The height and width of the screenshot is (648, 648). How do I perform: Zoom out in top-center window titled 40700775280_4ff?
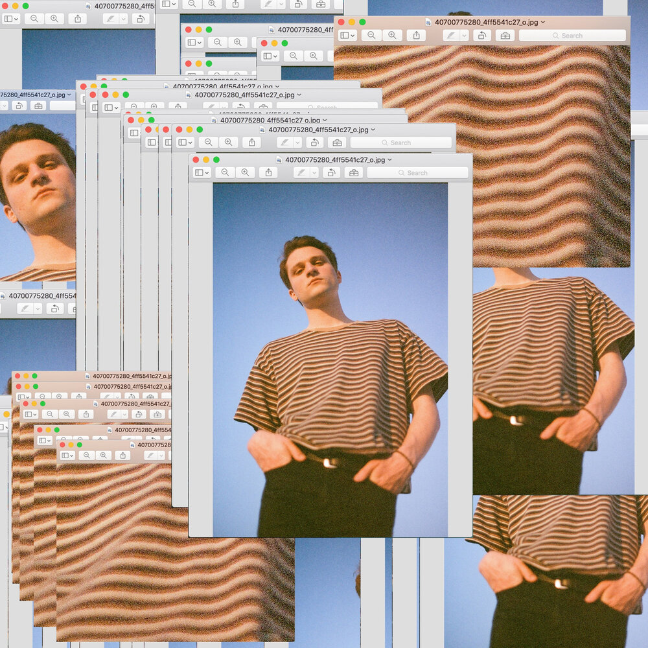coord(217,42)
